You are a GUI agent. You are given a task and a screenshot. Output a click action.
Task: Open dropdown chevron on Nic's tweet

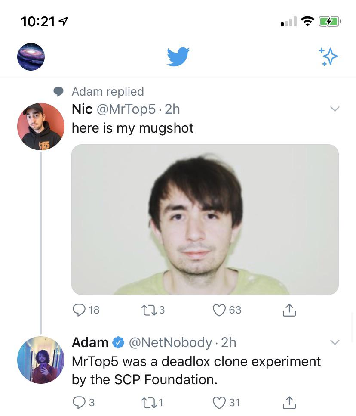[x=335, y=109]
